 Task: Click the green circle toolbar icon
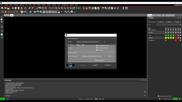tap(53, 8)
